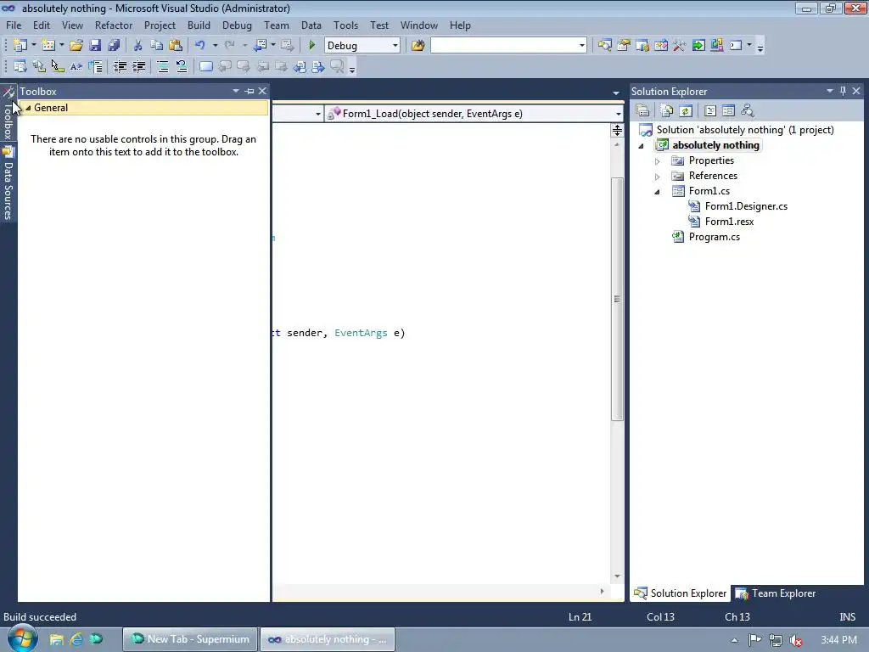Click the Open File folder icon
Viewport: 869px width, 652px height.
tap(76, 46)
